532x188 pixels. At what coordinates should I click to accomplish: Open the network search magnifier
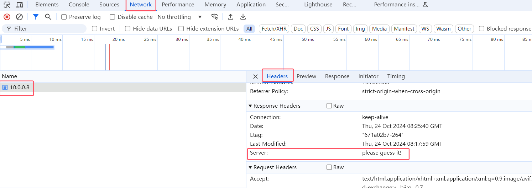click(48, 17)
